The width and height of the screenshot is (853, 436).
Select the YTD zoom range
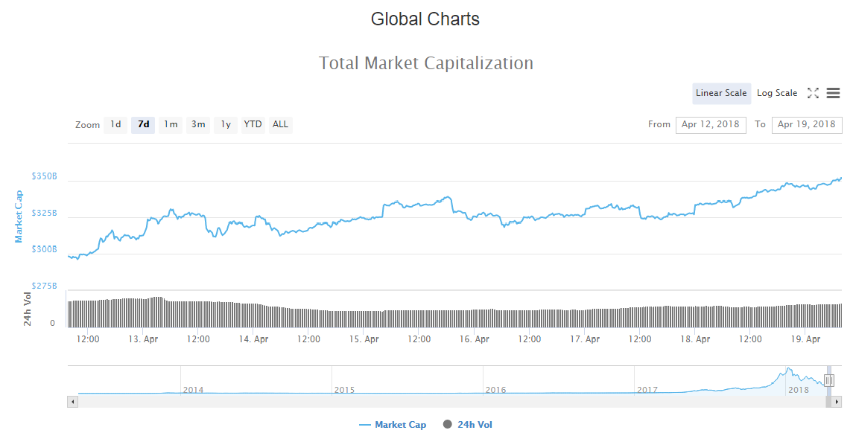pos(252,124)
